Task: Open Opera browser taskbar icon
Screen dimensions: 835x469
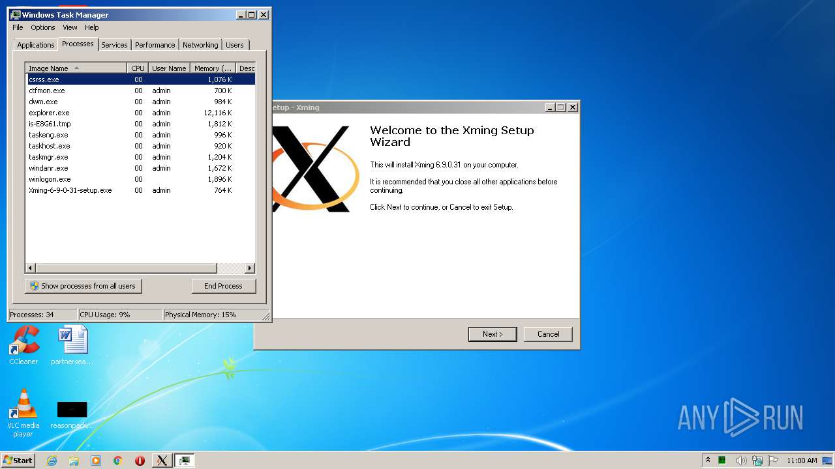Action: pos(140,461)
